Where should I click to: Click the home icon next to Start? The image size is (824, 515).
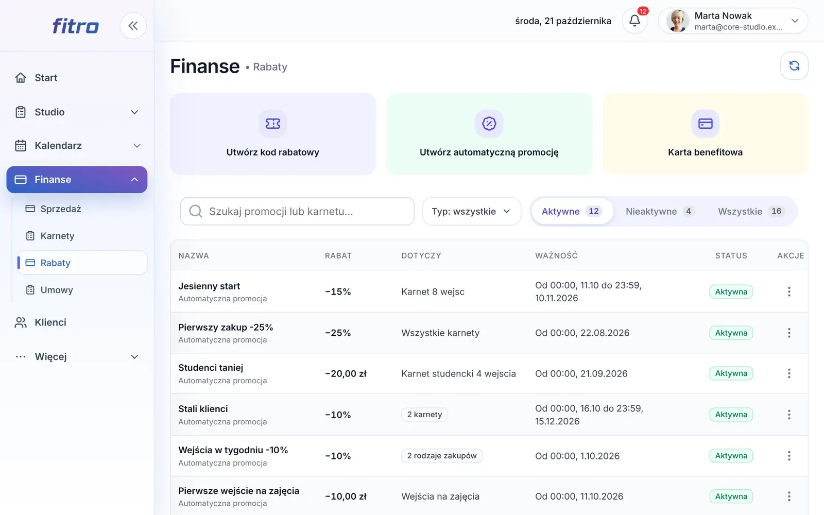21,78
